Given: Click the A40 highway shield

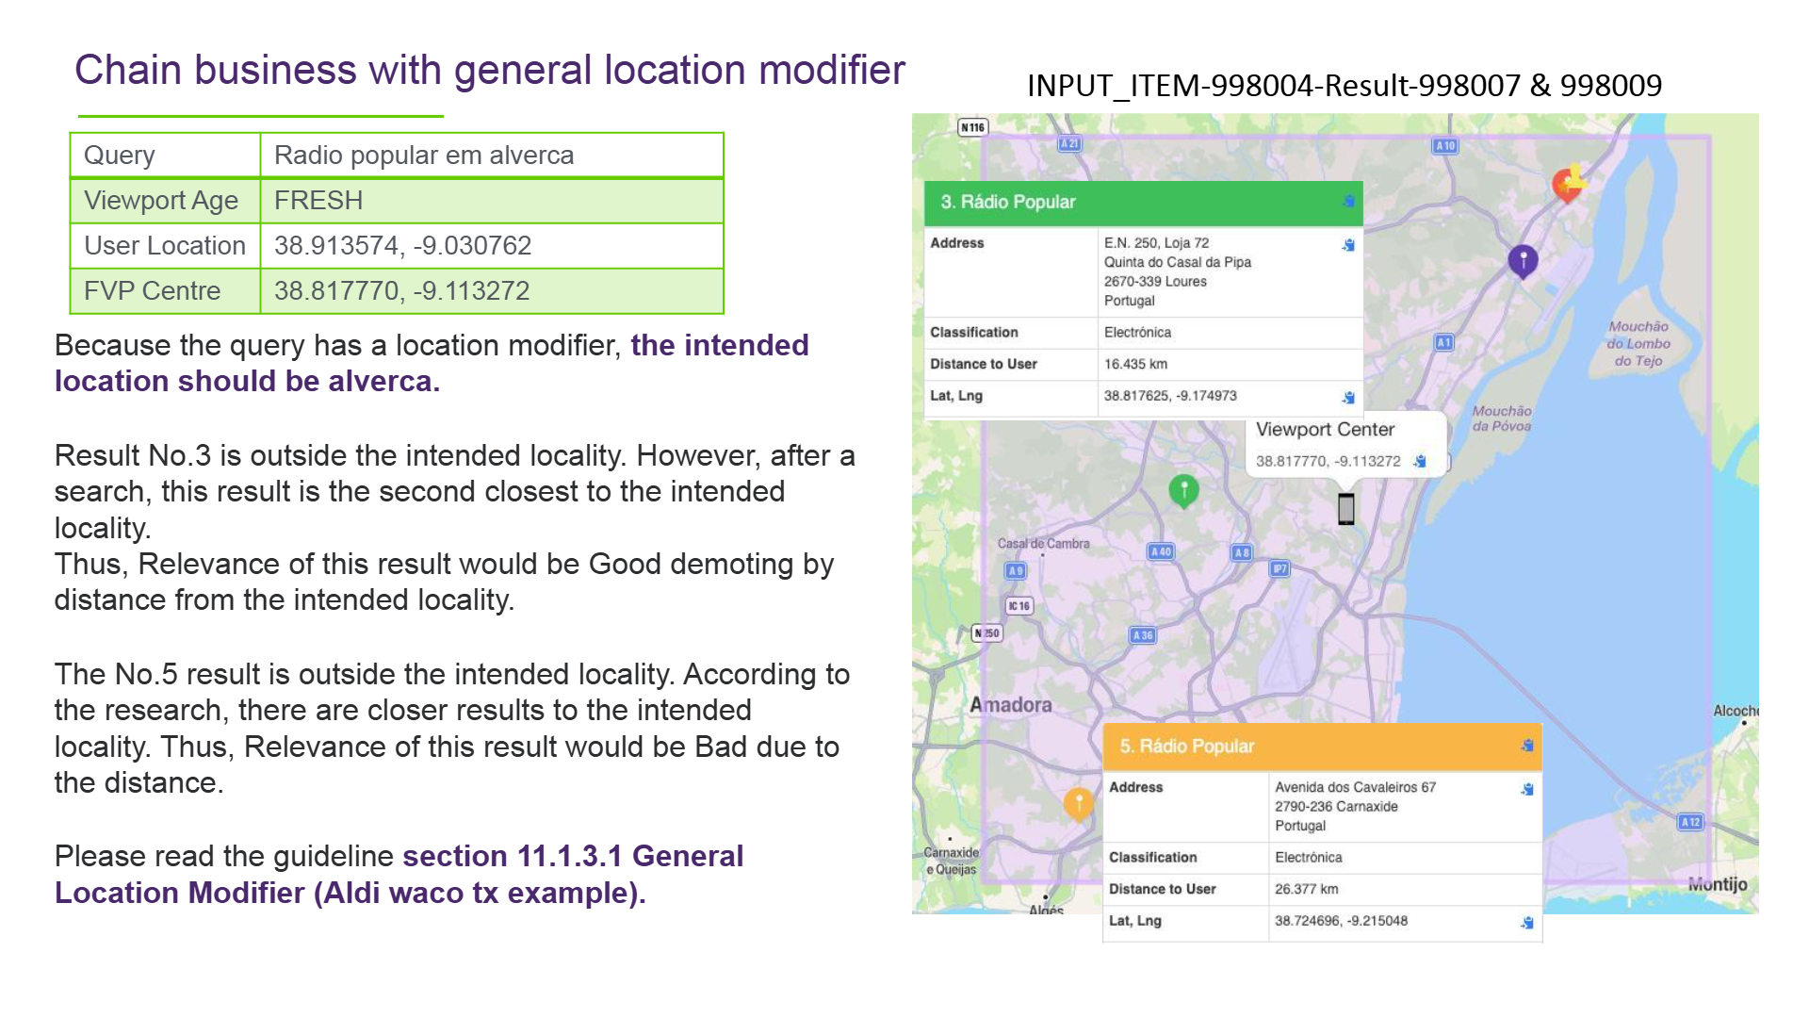Looking at the screenshot, I should click(1161, 551).
